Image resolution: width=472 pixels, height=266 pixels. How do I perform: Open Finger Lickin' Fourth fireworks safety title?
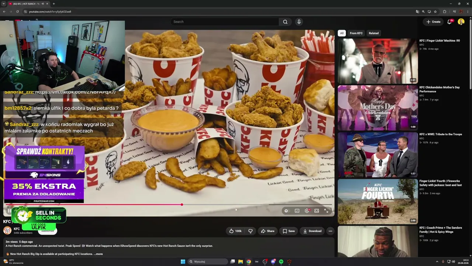[440, 183]
